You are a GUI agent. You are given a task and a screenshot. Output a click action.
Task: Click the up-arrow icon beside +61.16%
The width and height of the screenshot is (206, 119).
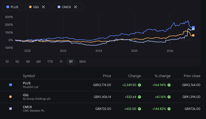tap(169, 97)
